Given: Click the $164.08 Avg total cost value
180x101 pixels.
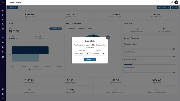Looking at the screenshot, I should 157,80.
